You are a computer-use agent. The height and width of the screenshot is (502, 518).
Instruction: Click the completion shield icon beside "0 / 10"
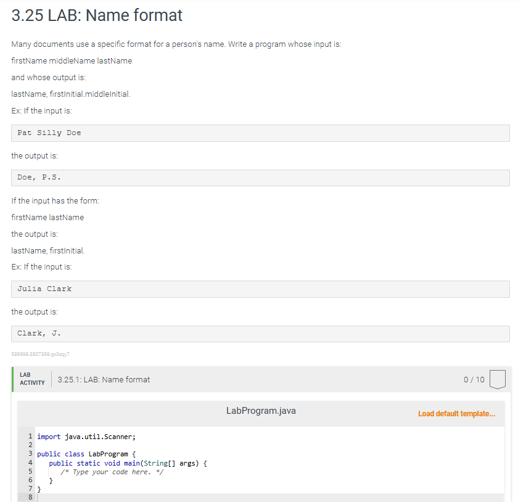[497, 379]
